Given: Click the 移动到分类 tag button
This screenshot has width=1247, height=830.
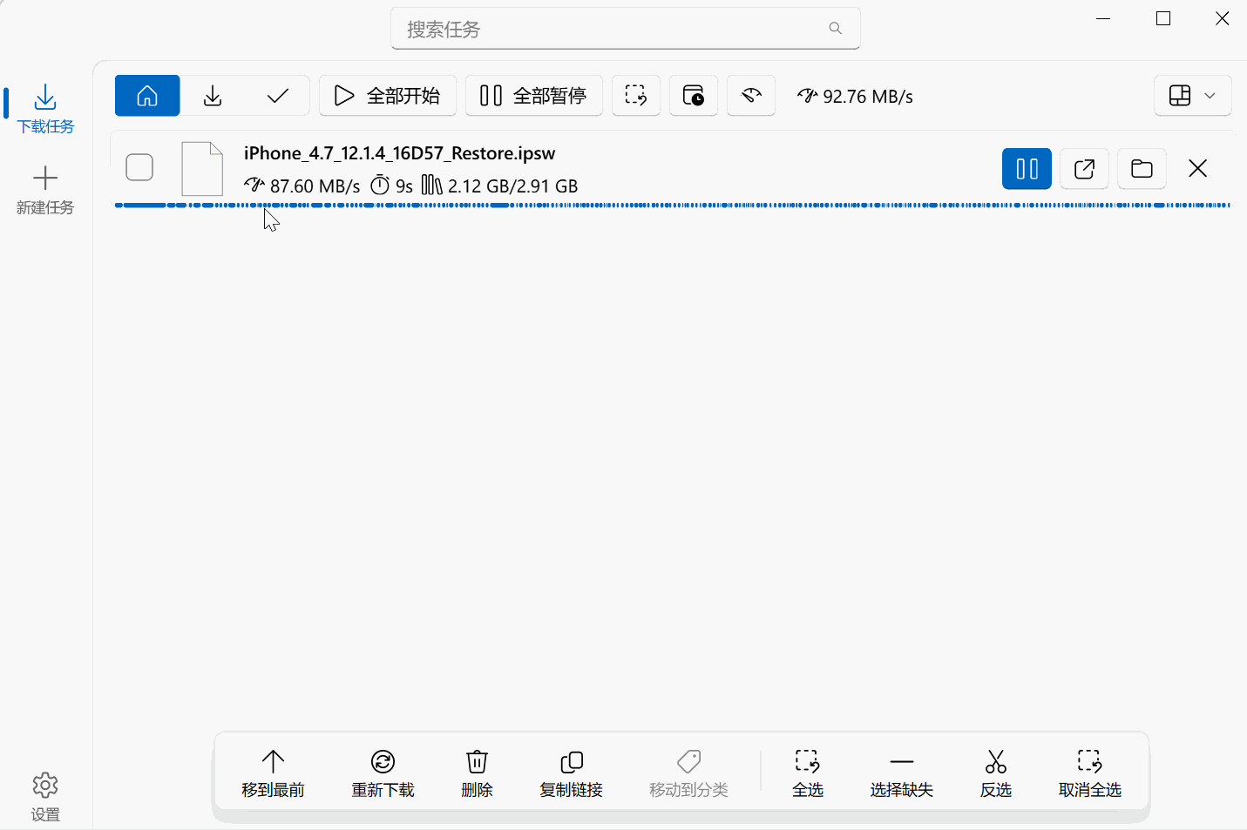Looking at the screenshot, I should pos(688,773).
